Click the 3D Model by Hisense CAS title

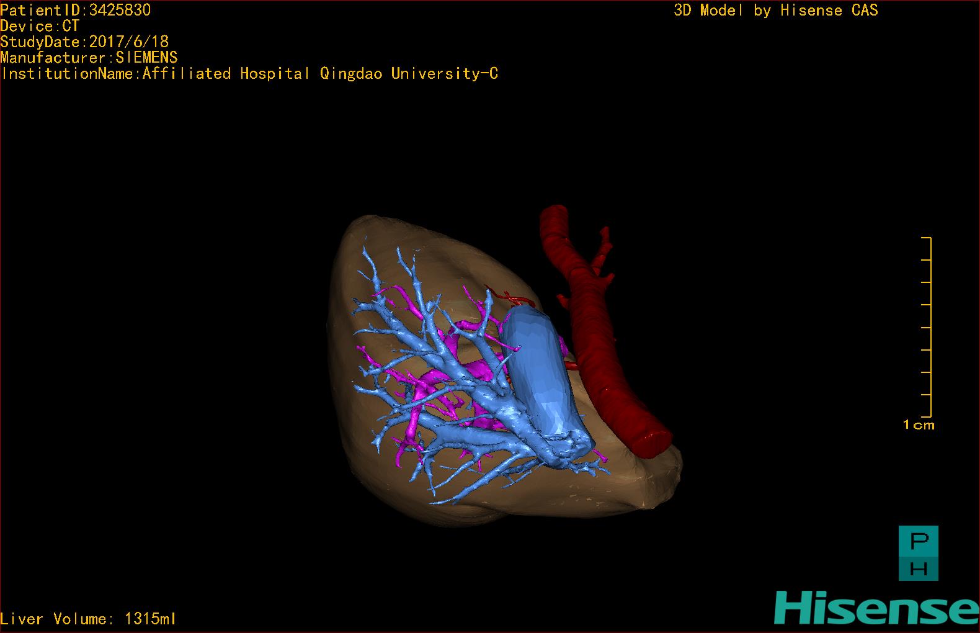[x=776, y=11]
